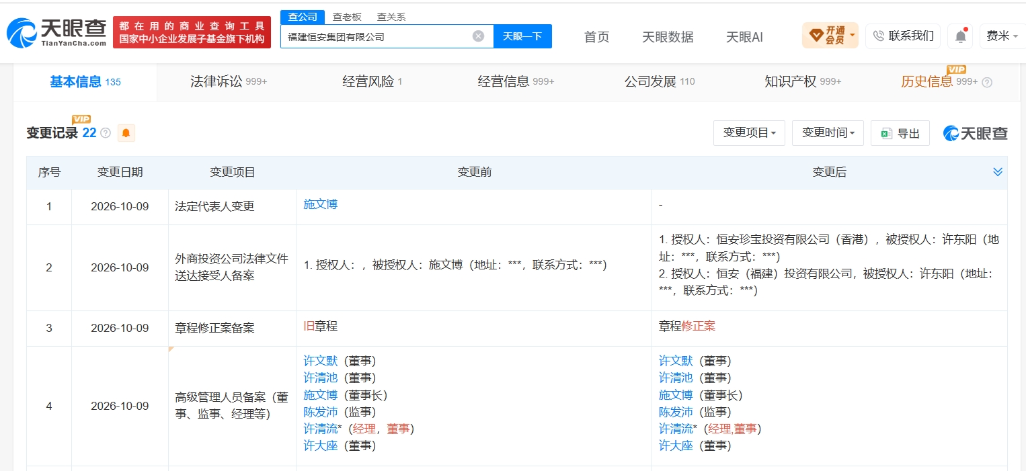Click the 天眼查 TianYanCha.com logo
This screenshot has width=1026, height=471.
point(56,32)
